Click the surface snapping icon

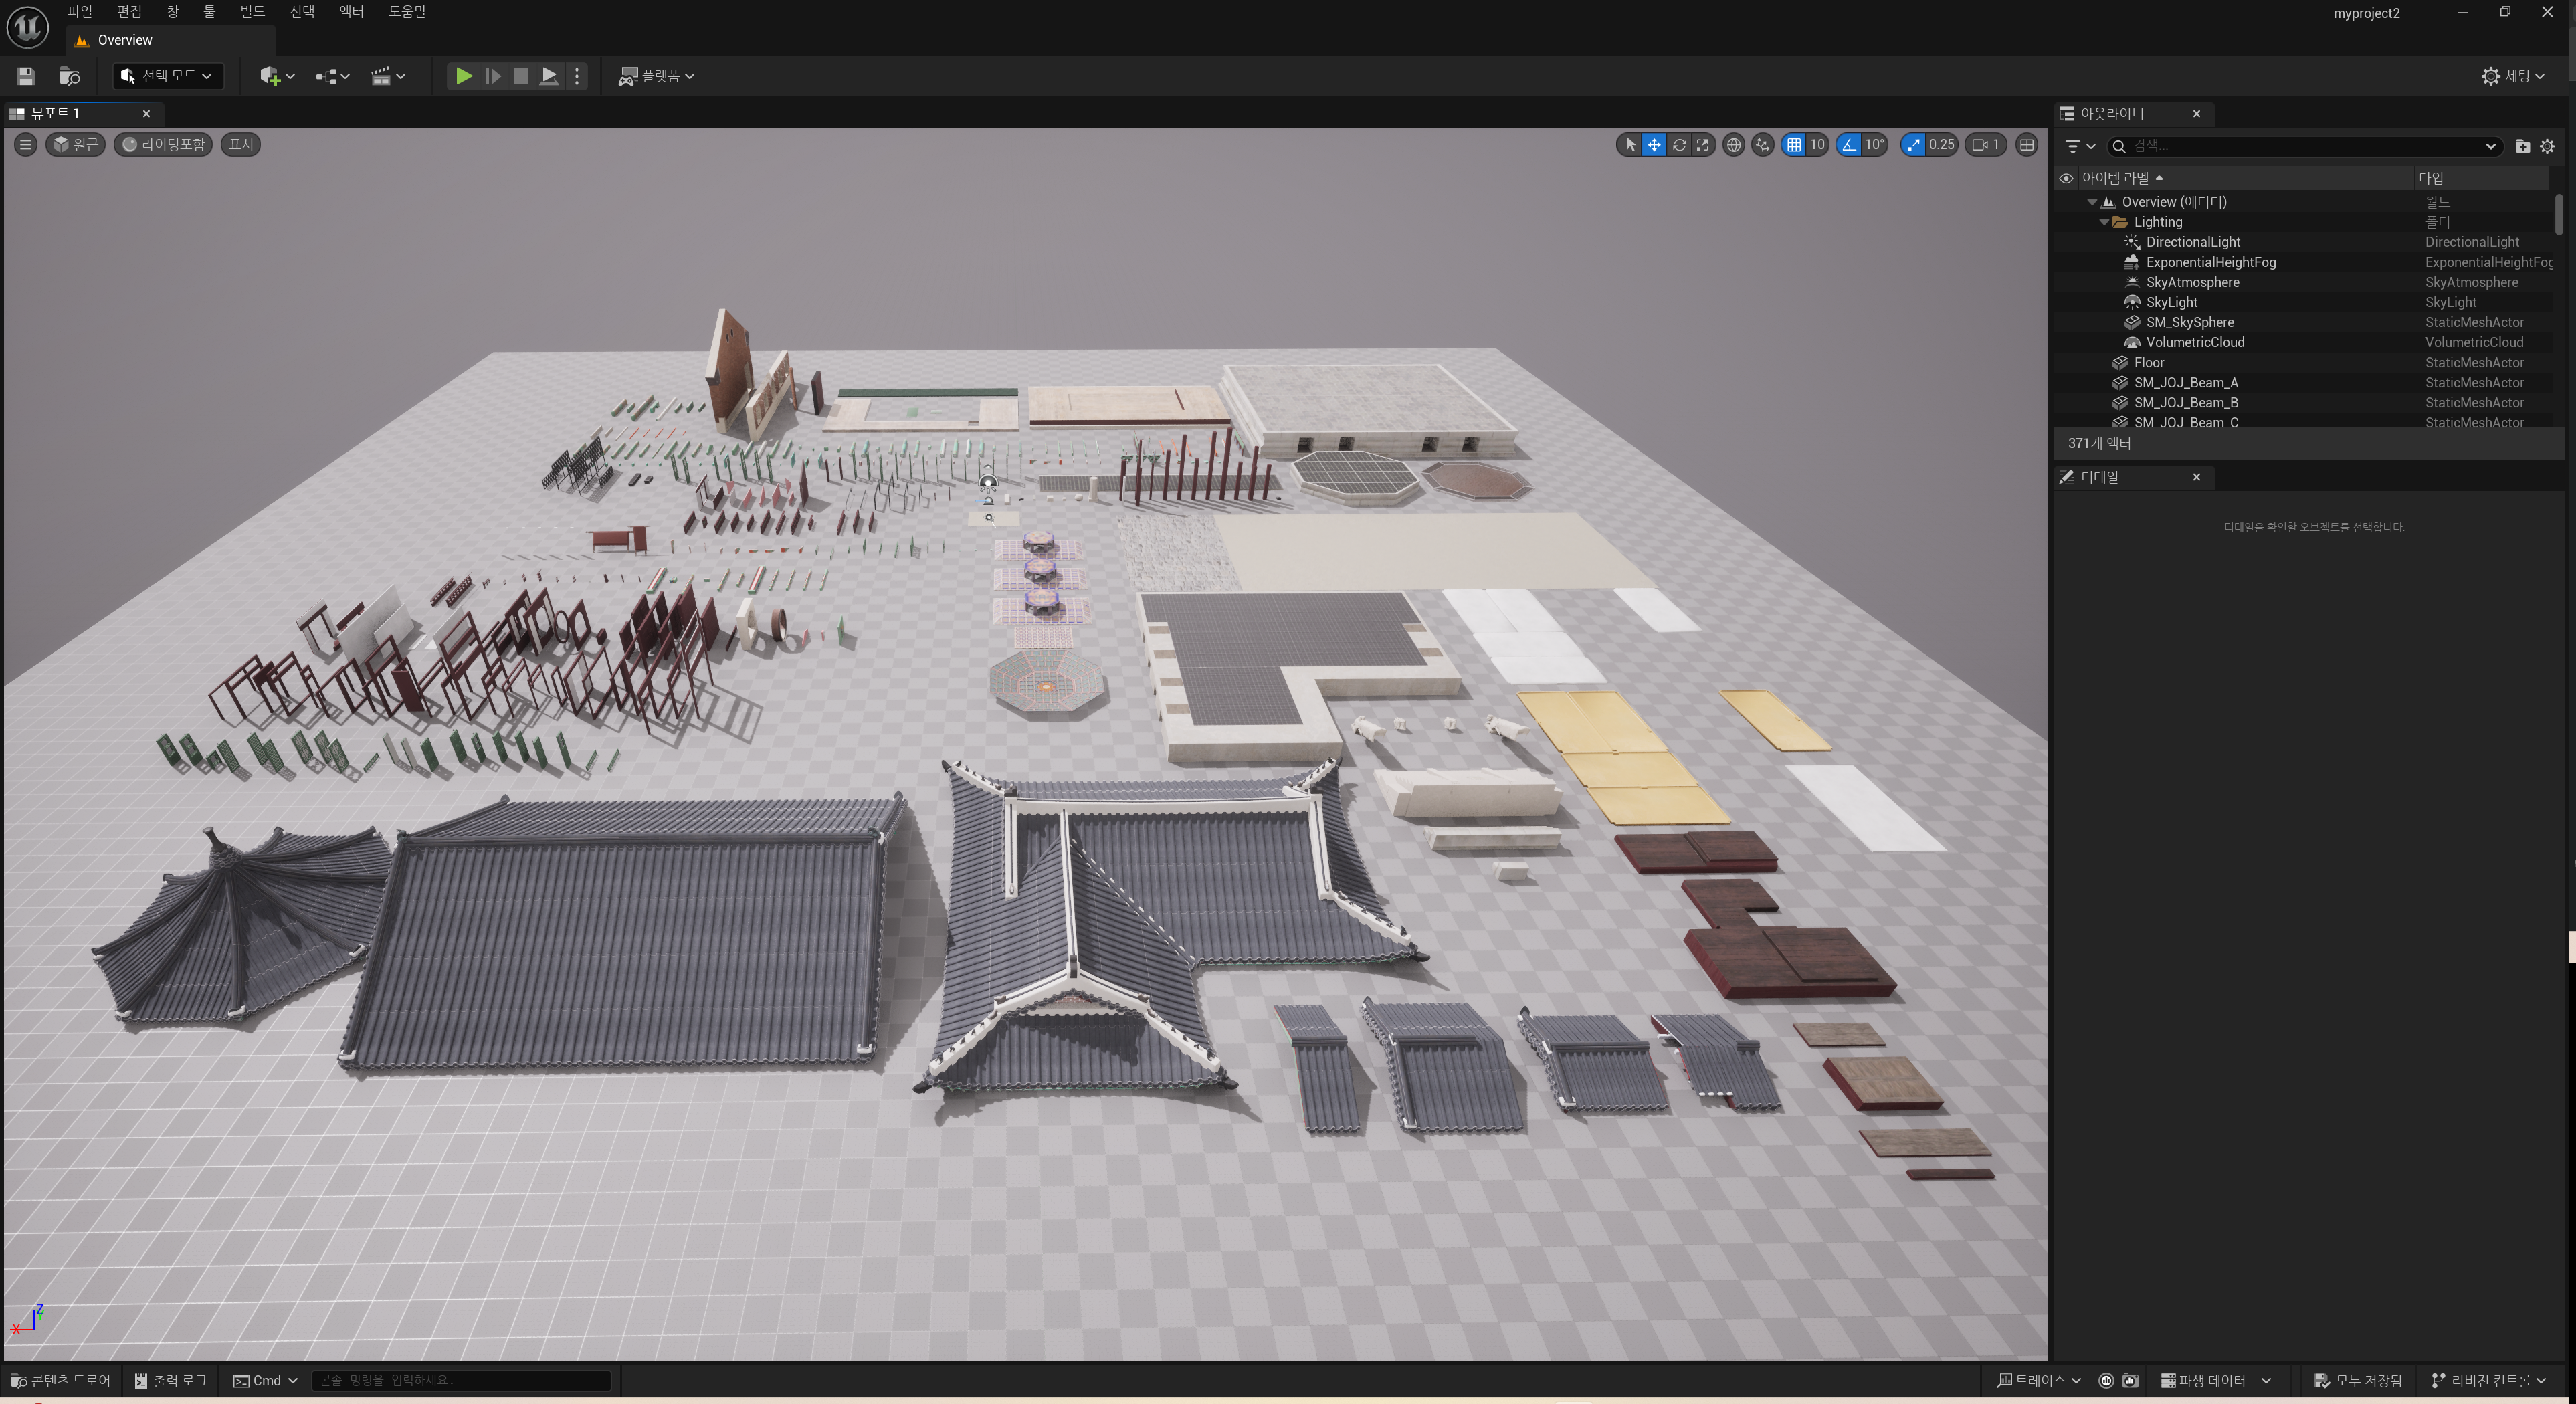[1762, 145]
